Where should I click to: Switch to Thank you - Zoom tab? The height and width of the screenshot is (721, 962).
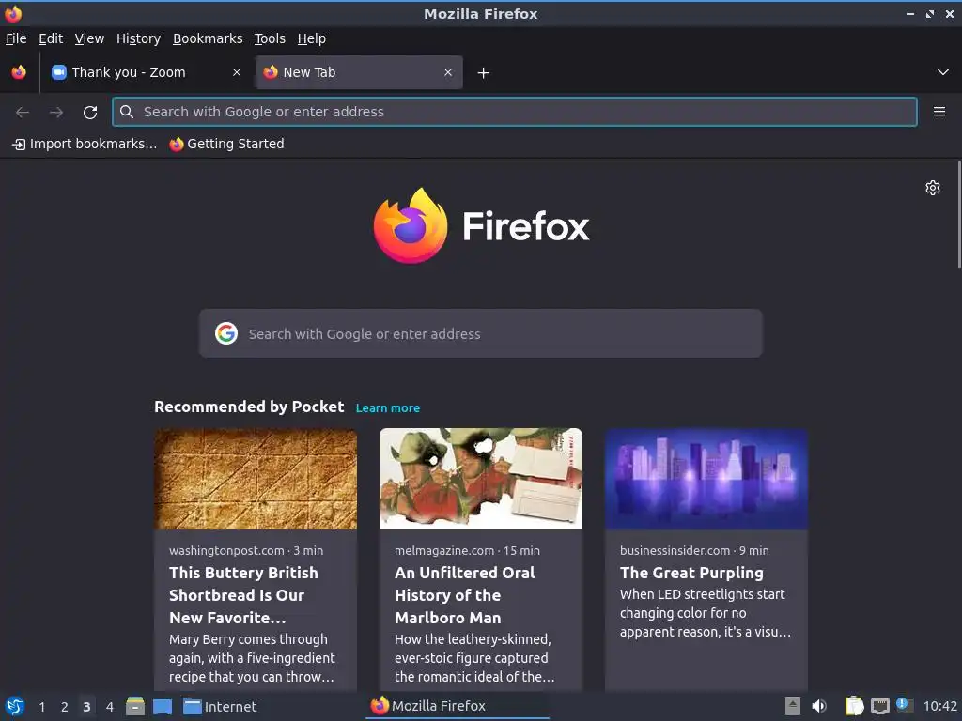coord(146,72)
